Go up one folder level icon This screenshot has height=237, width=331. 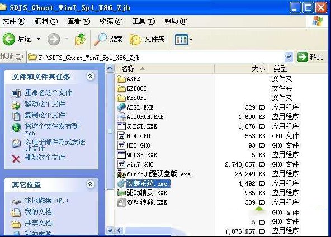[81, 39]
